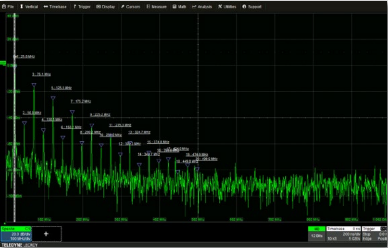This screenshot has height=248, width=388.
Task: Open the Support menu
Action: click(x=252, y=7)
